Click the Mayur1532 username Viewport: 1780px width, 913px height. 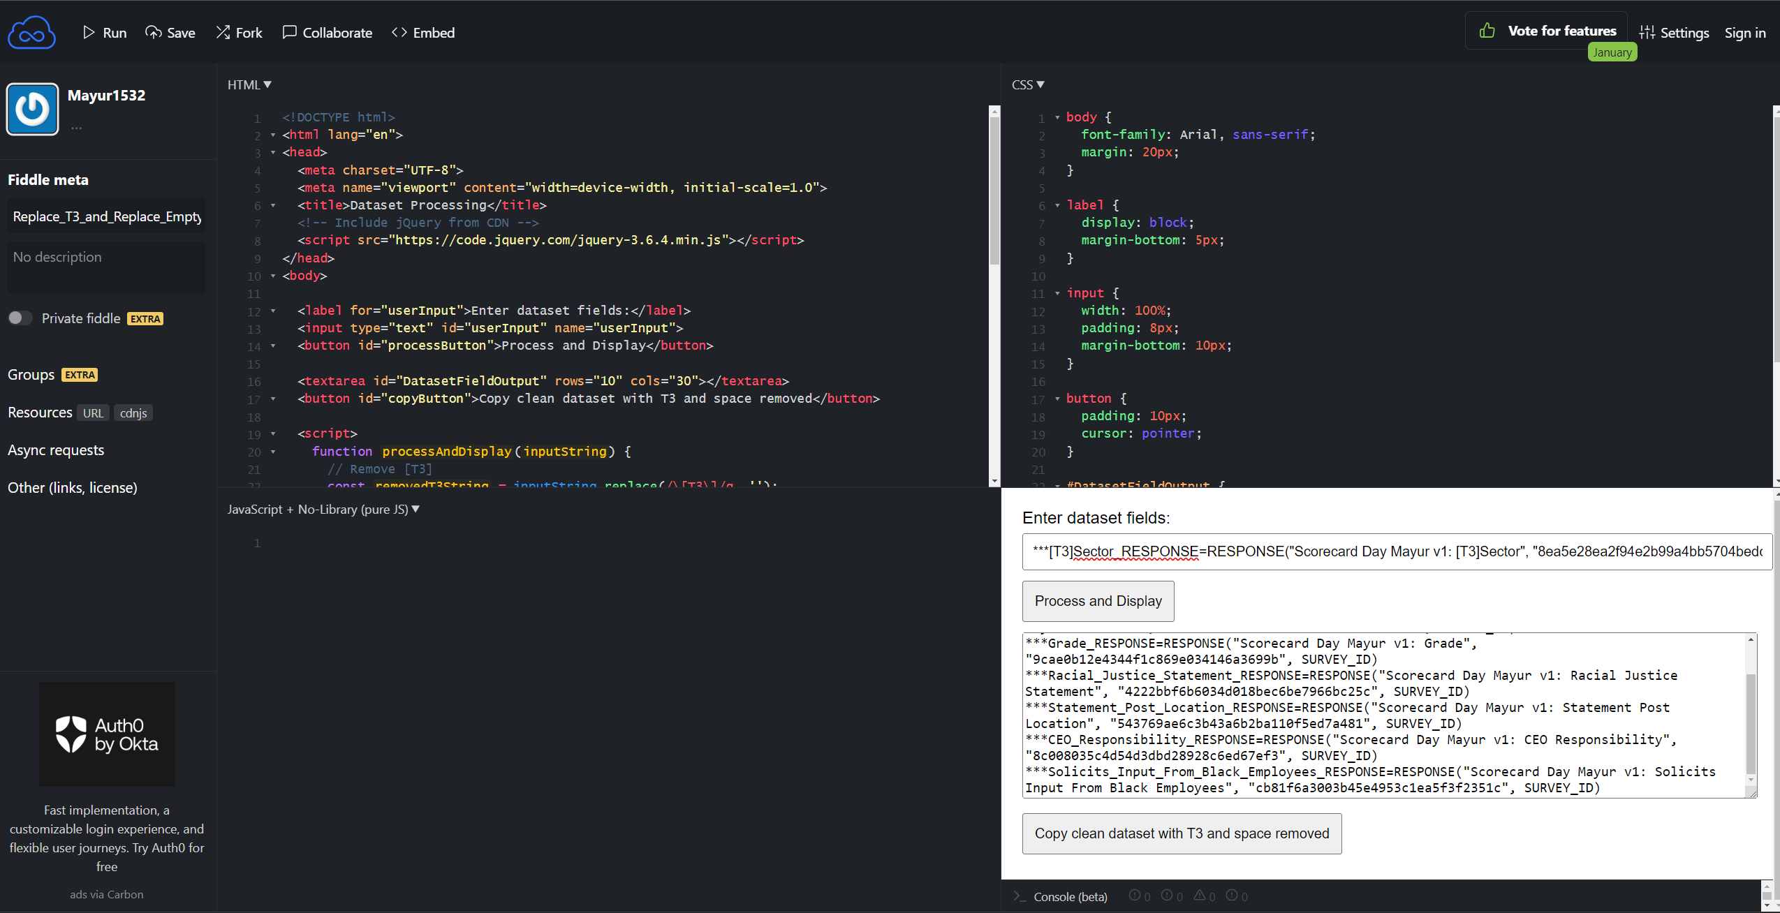pos(106,95)
